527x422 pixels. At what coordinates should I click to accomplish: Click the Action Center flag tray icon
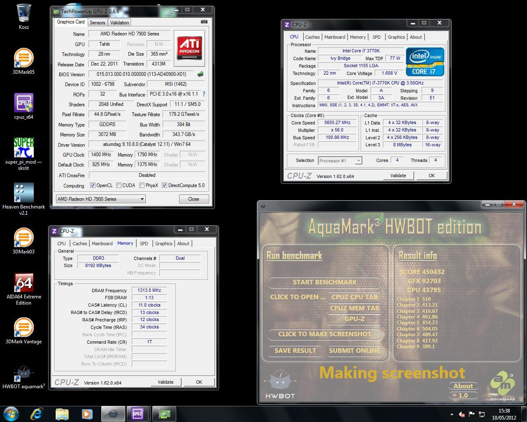pos(472,414)
